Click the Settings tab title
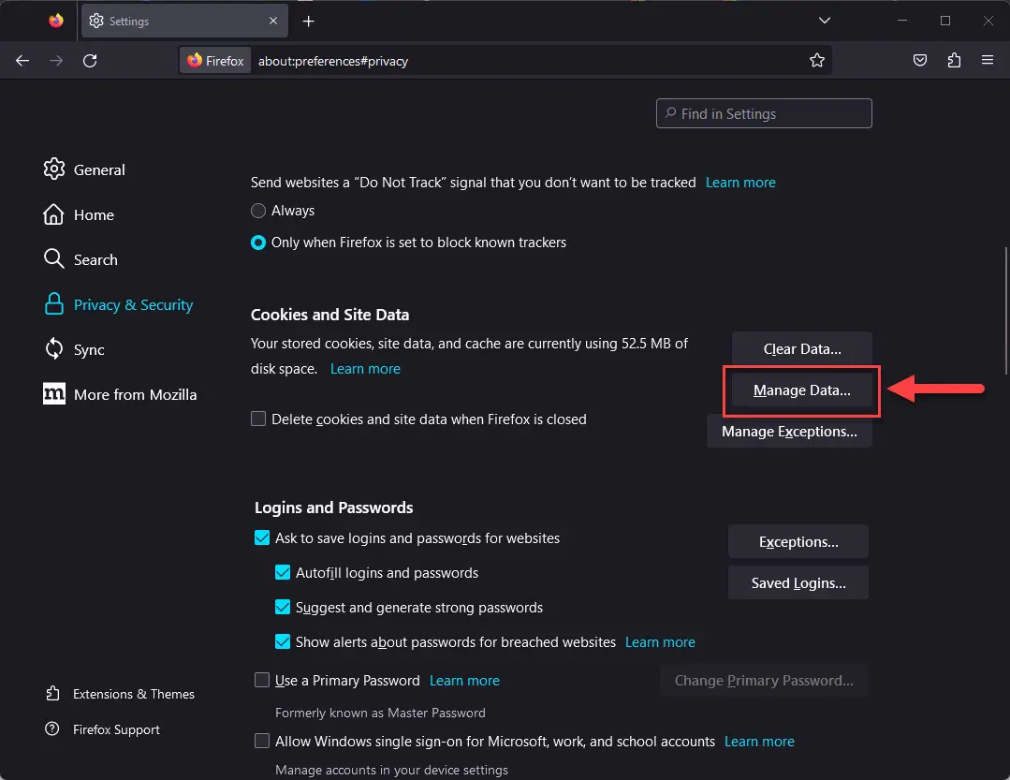1010x780 pixels. pos(129,22)
